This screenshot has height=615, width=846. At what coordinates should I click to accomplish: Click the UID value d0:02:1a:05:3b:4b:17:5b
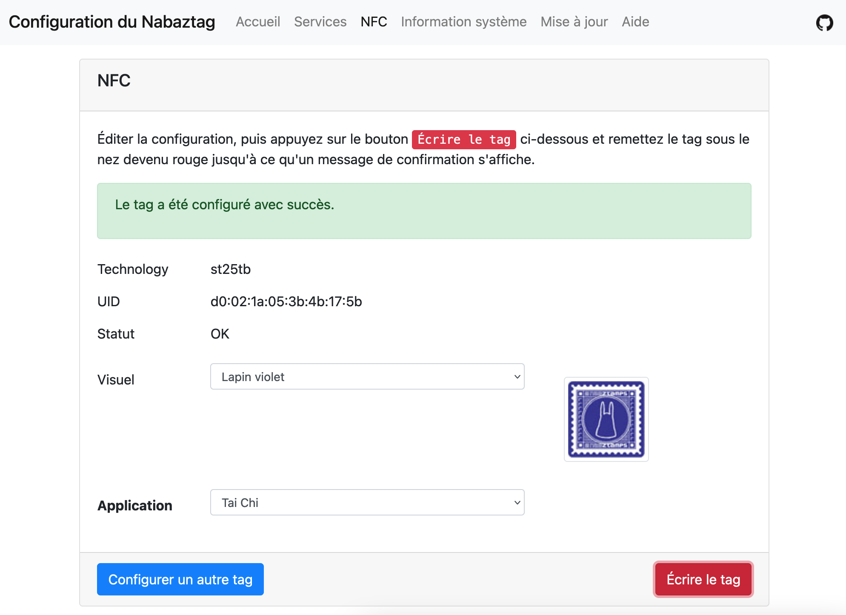tap(286, 302)
